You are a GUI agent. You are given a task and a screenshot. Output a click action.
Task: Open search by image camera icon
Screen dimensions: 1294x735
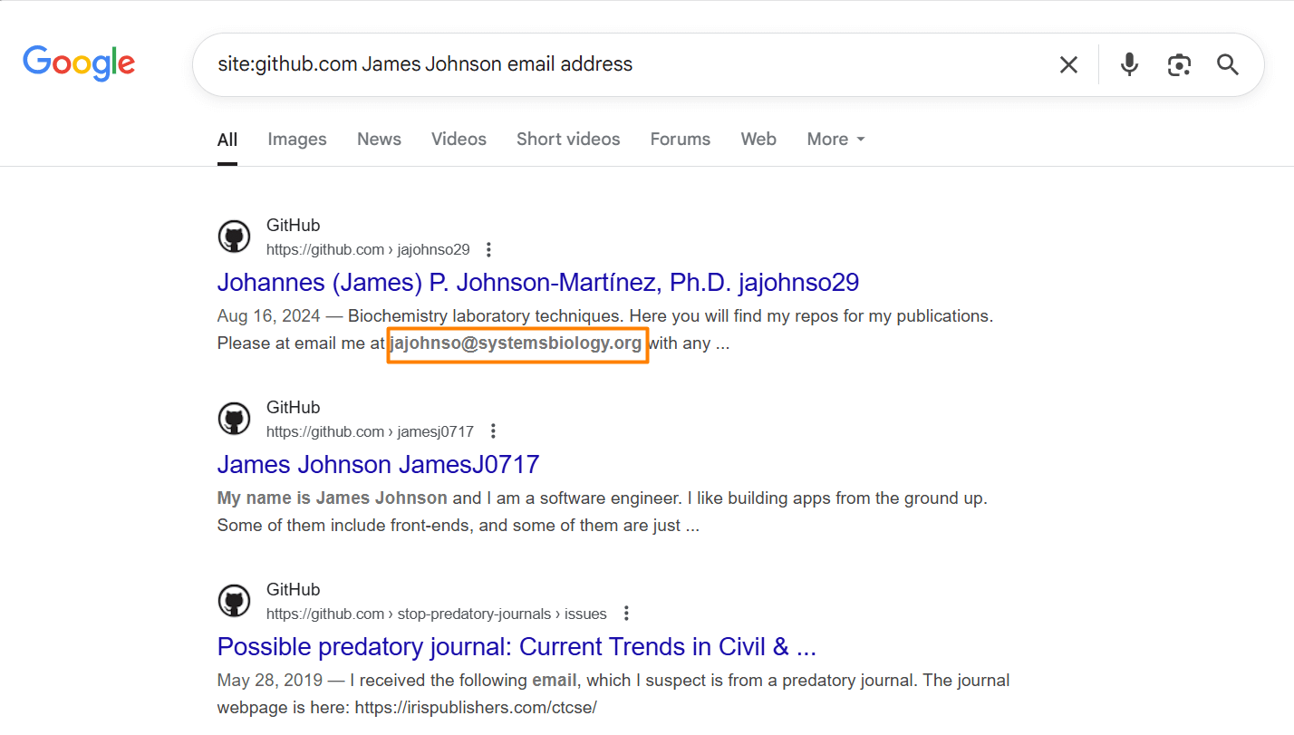point(1179,64)
